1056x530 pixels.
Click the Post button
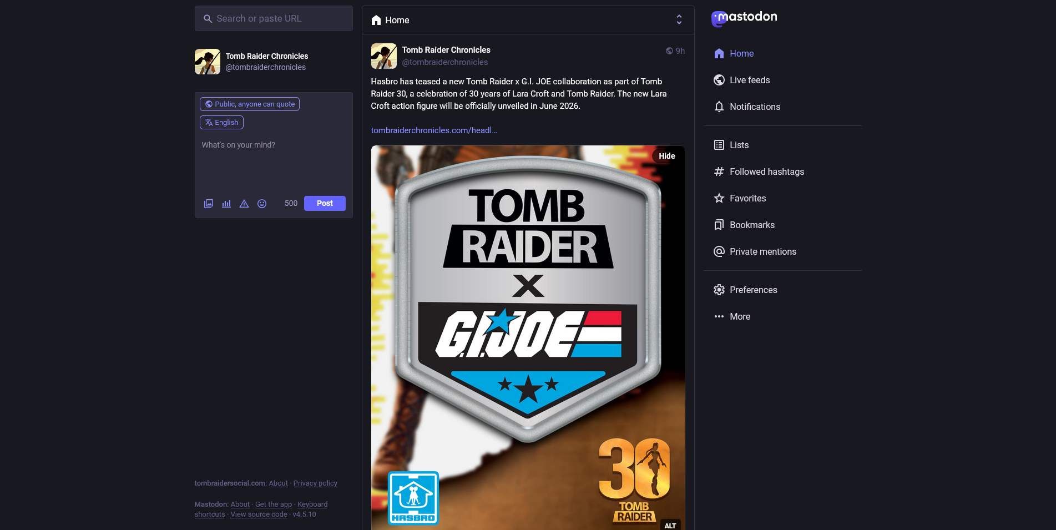pyautogui.click(x=325, y=204)
